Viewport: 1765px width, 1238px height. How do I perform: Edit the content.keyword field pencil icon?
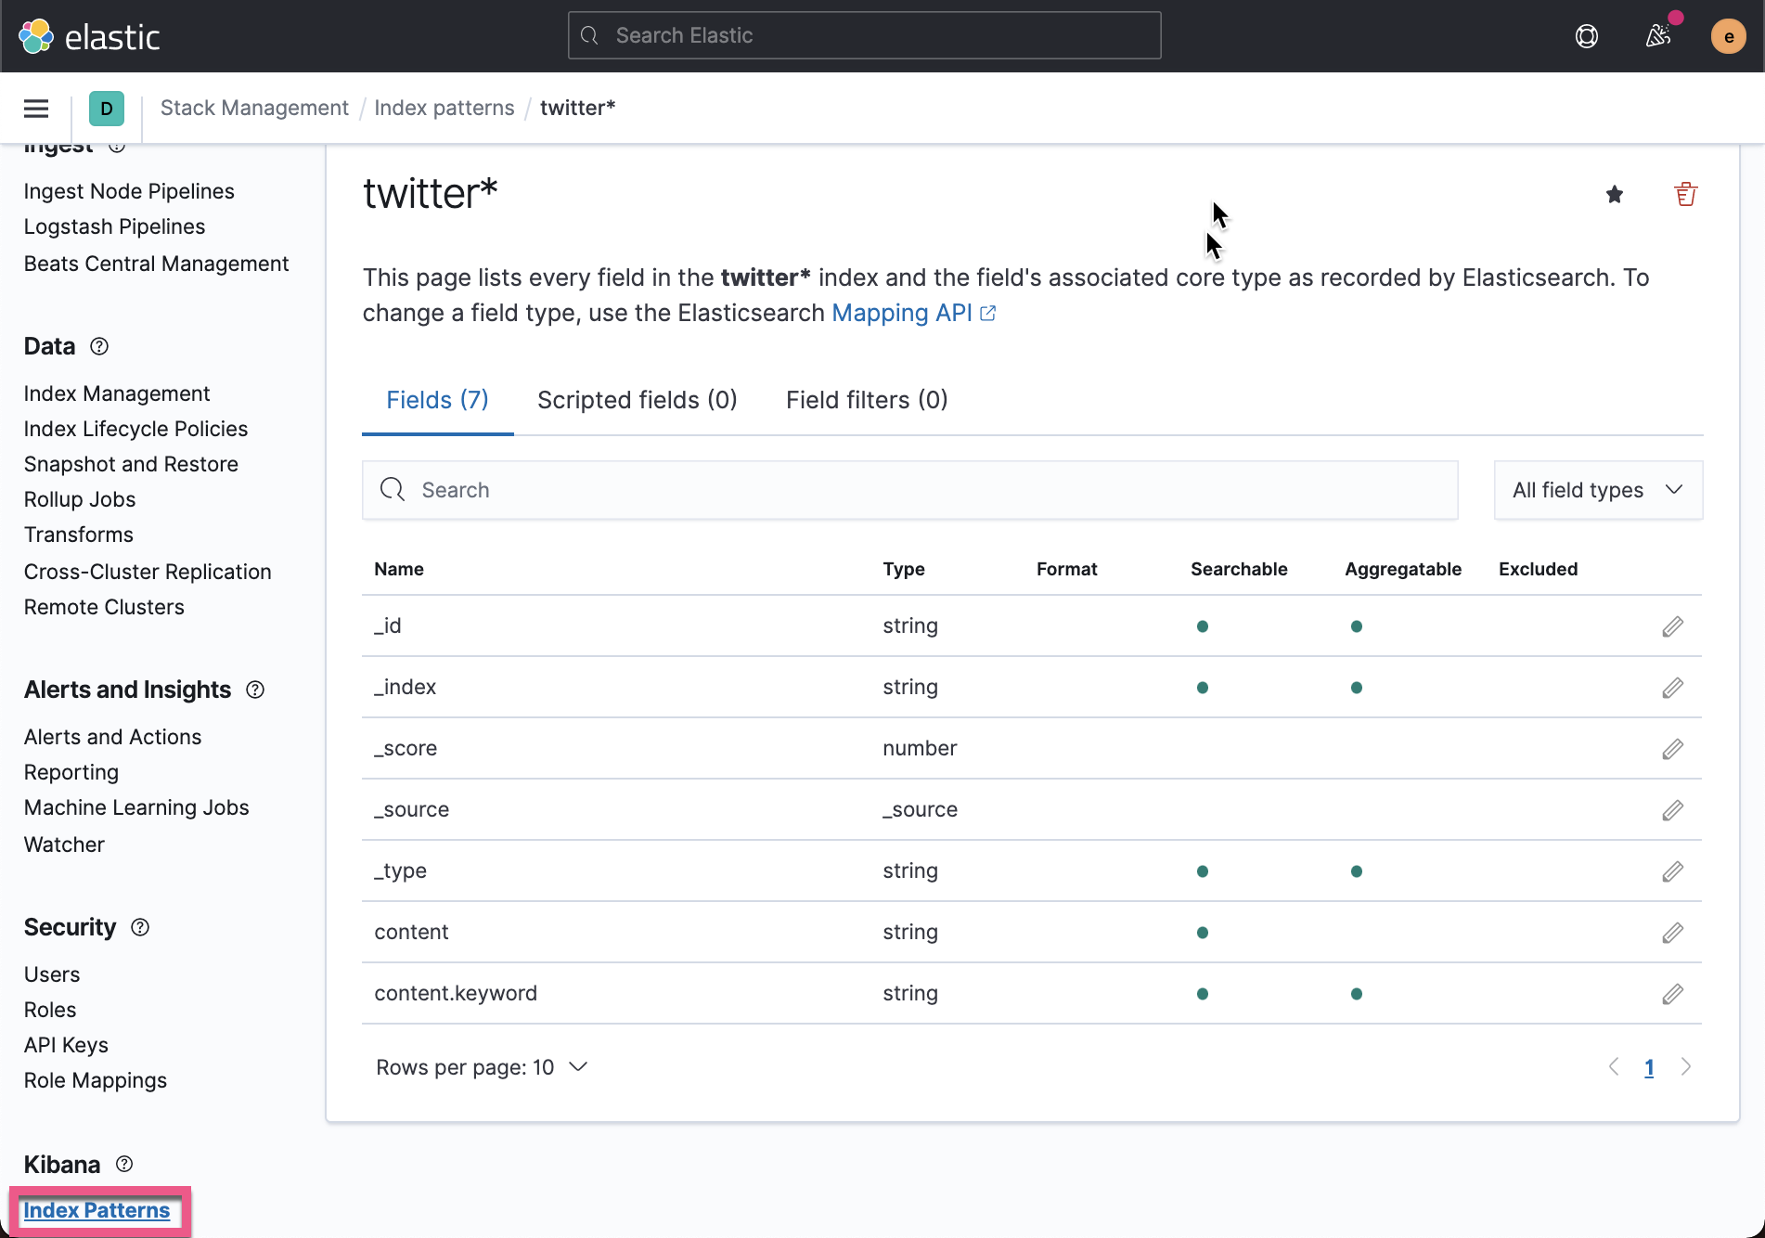tap(1672, 993)
